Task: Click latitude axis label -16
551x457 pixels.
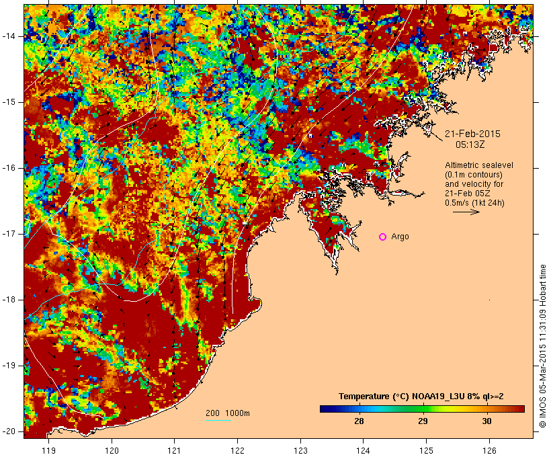Action: 9,168
